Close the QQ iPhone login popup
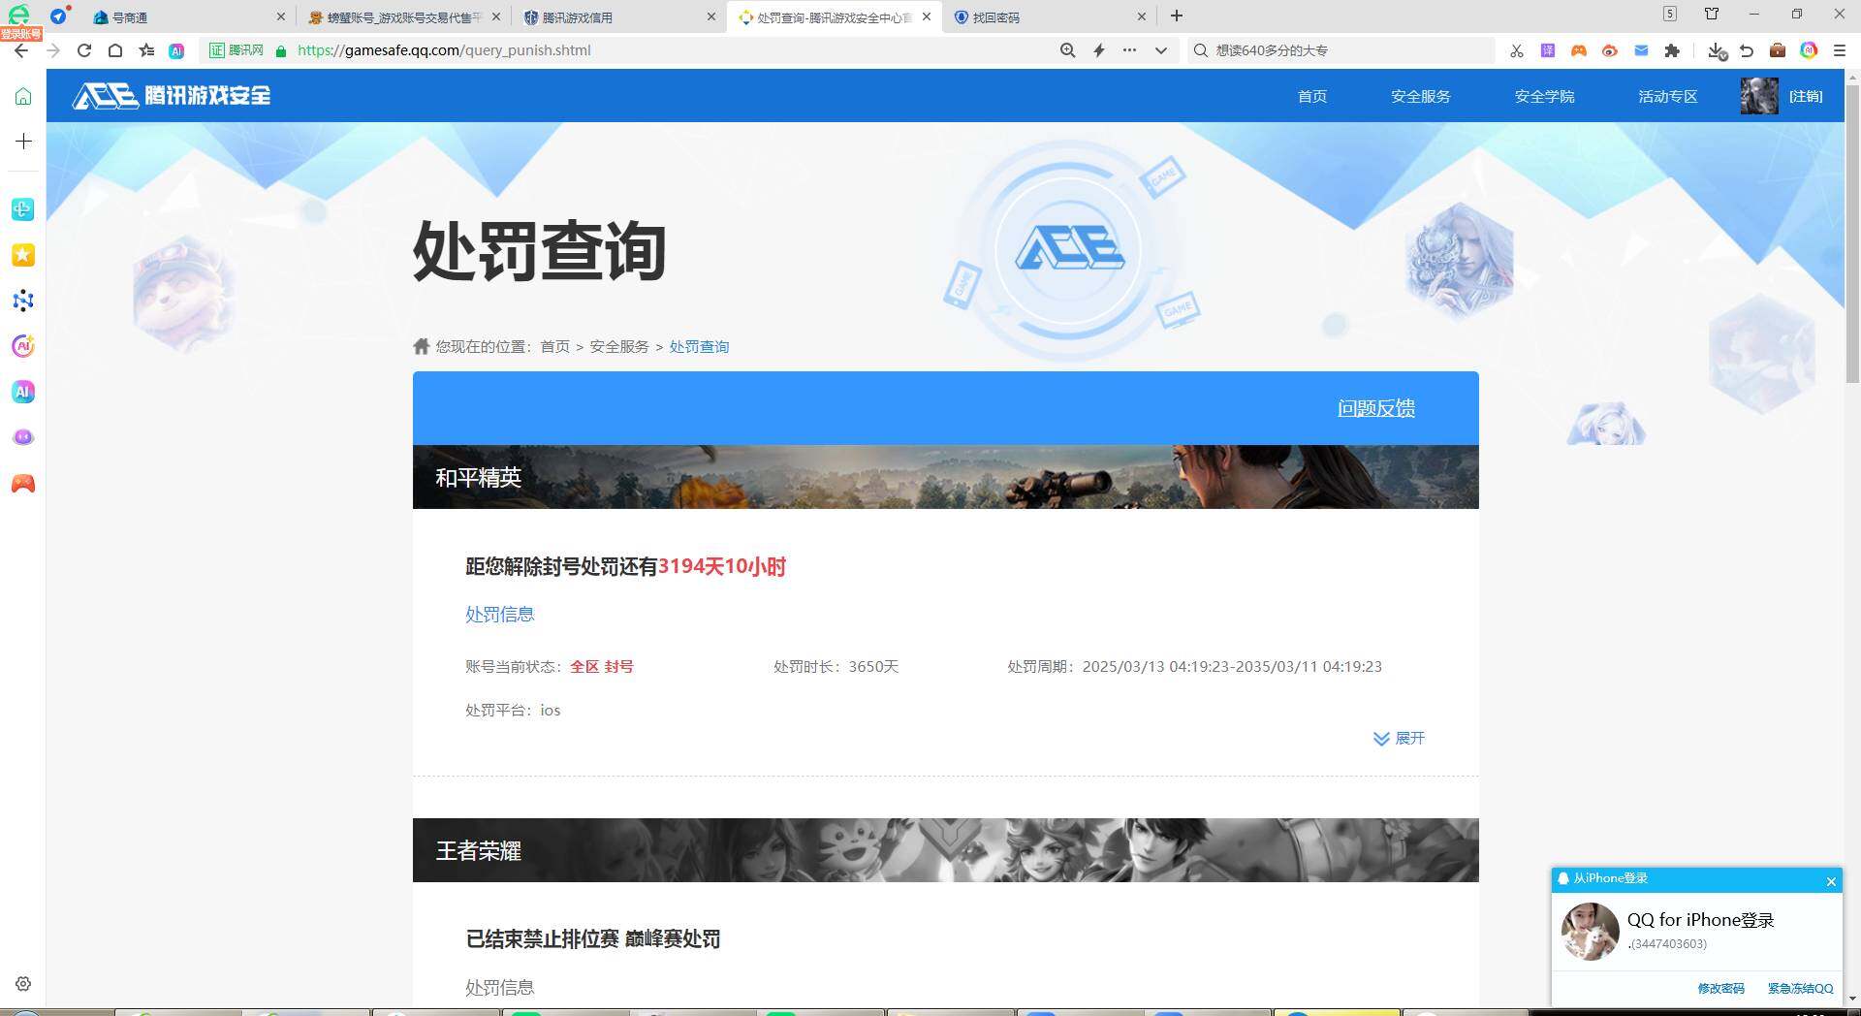The height and width of the screenshot is (1016, 1861). click(x=1831, y=881)
